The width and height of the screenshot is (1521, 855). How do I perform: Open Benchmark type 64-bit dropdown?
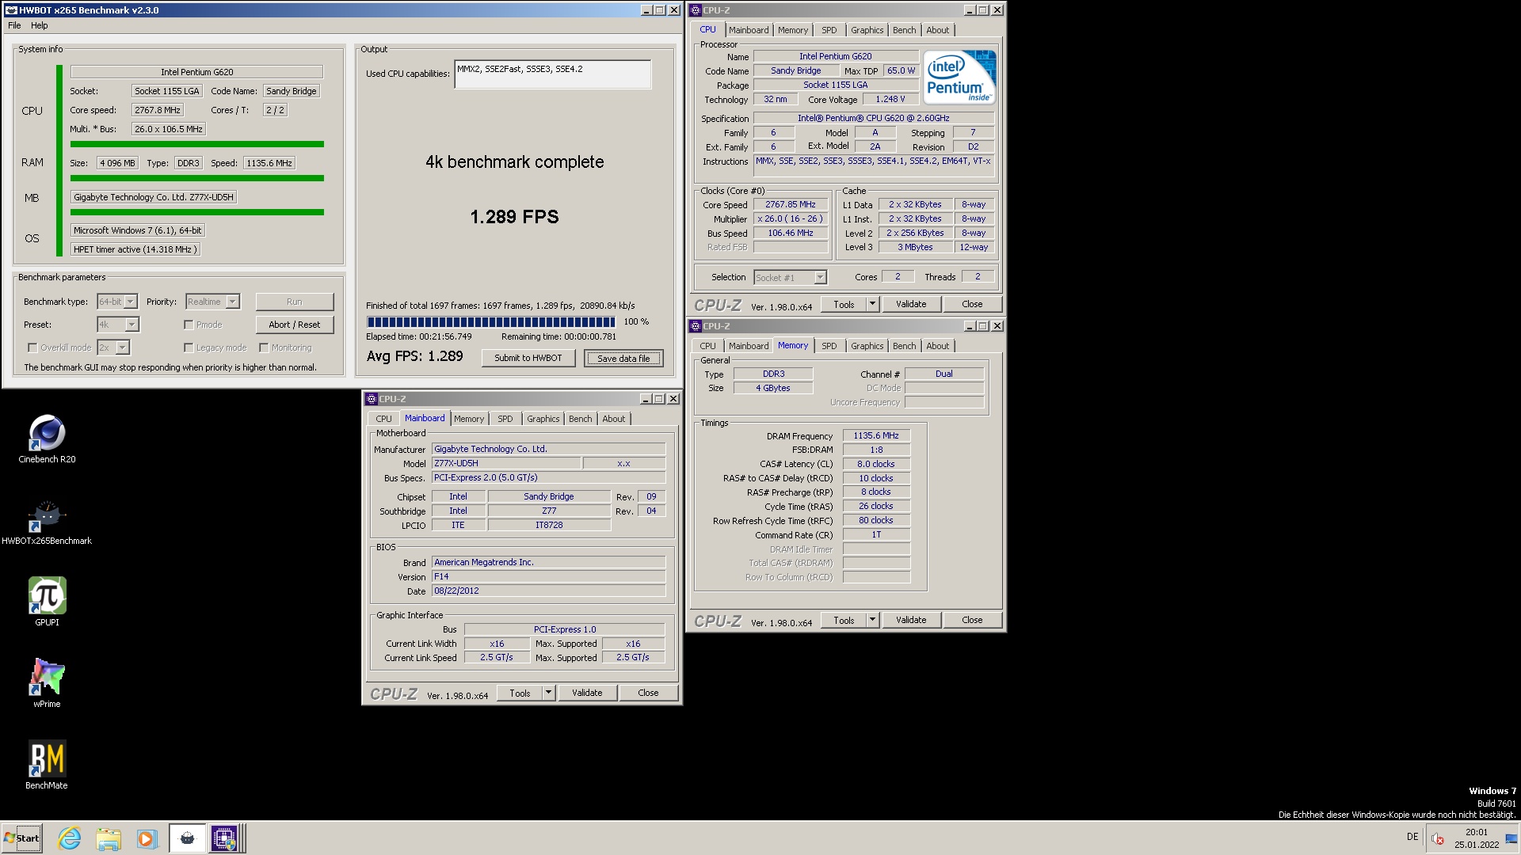pos(131,302)
